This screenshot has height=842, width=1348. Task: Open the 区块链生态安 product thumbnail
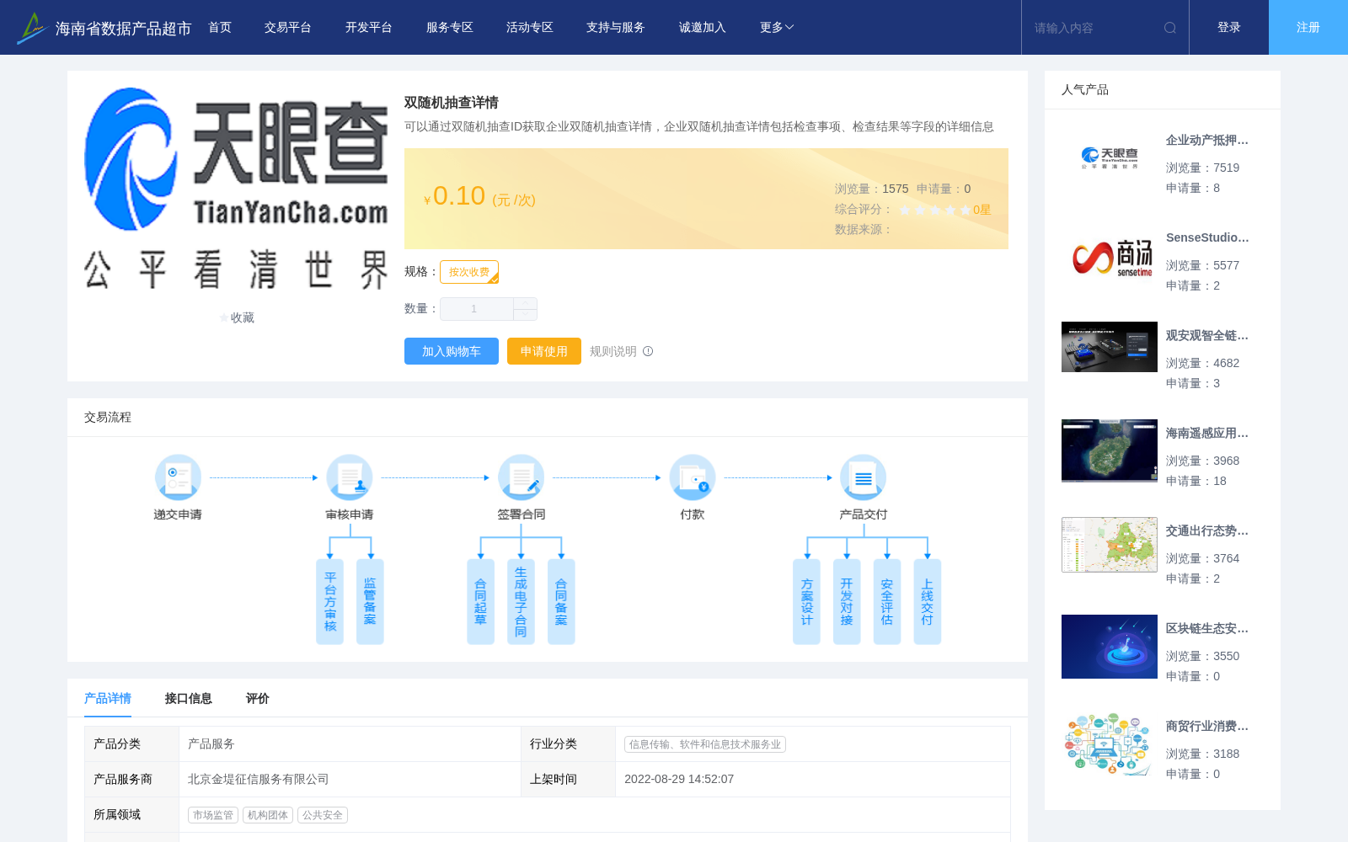coord(1110,647)
